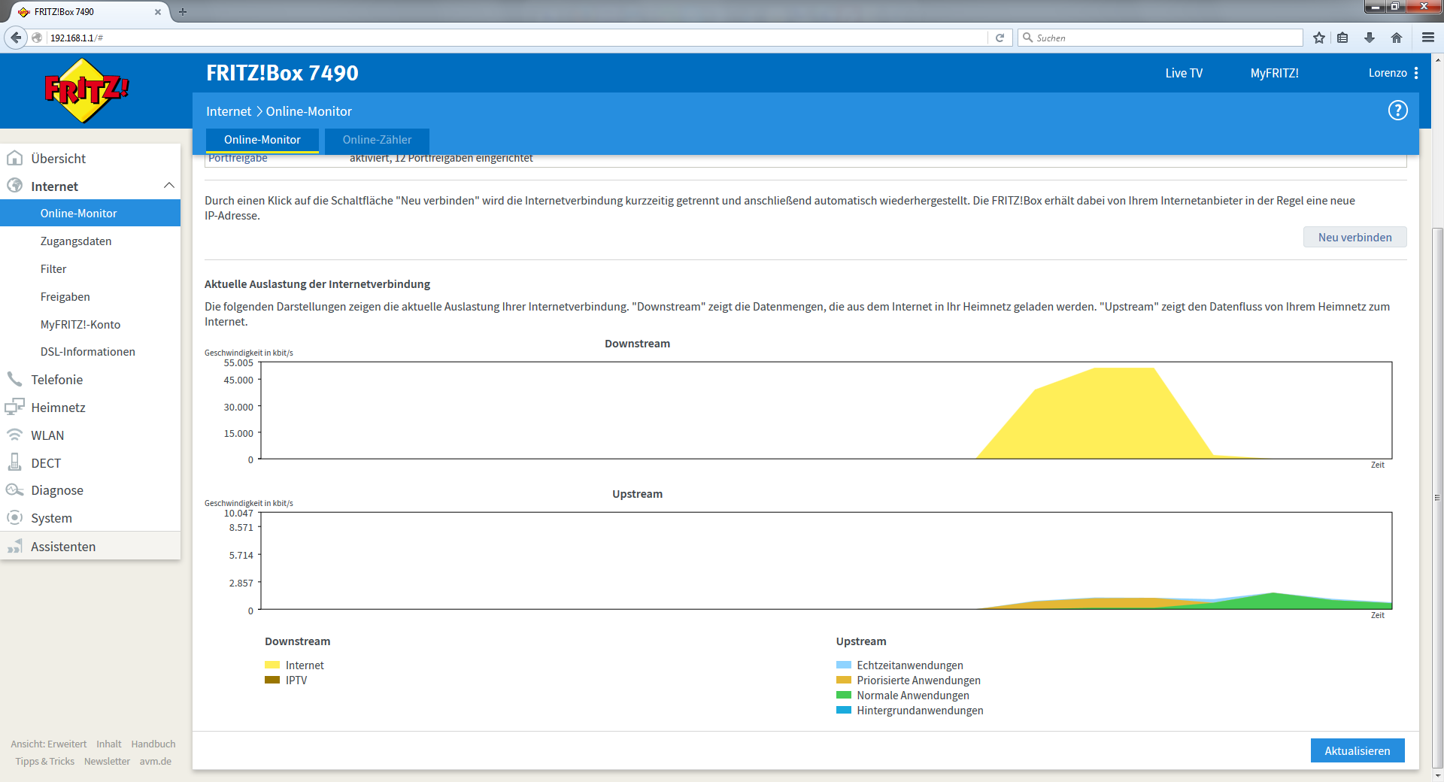Open a new browser tab
1444x782 pixels.
point(183,12)
